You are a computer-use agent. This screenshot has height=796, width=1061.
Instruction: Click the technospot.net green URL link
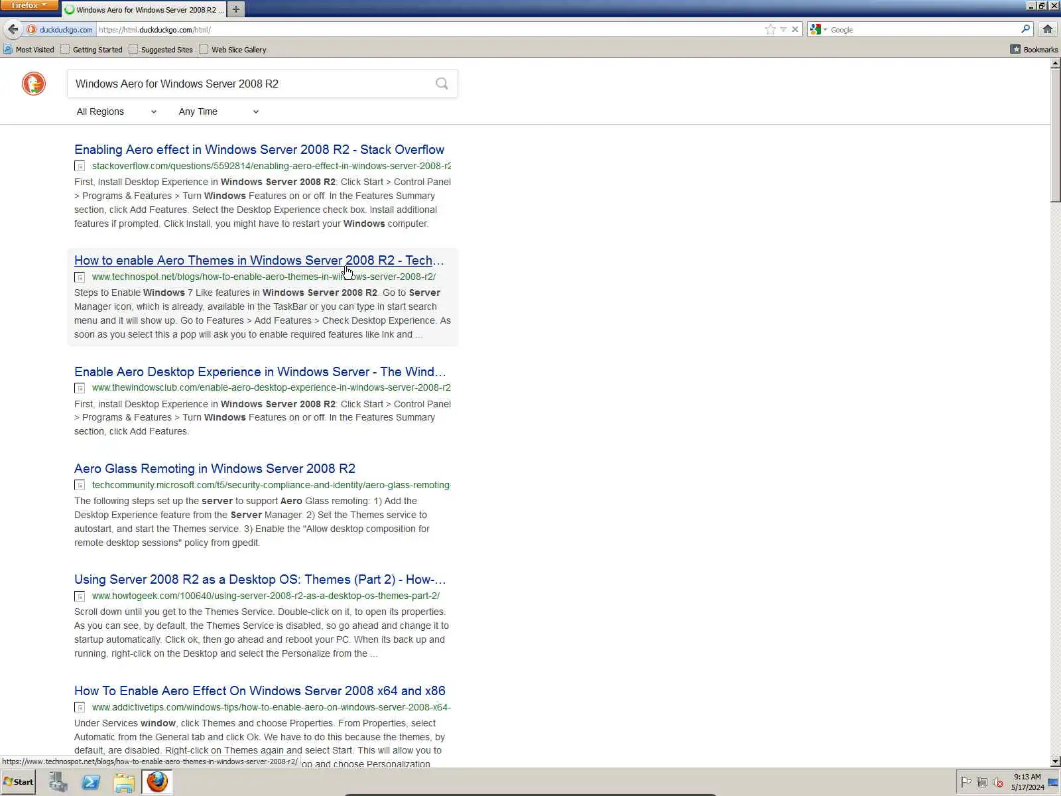pos(264,277)
